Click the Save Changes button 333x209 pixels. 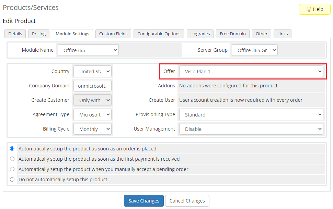tap(144, 201)
